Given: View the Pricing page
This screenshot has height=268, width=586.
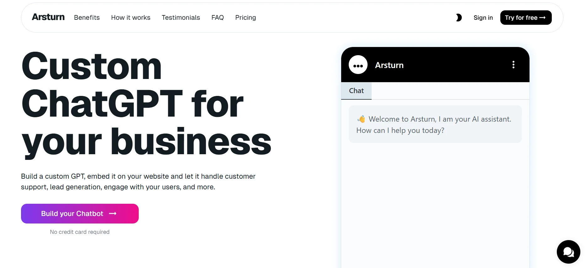Looking at the screenshot, I should (x=245, y=18).
